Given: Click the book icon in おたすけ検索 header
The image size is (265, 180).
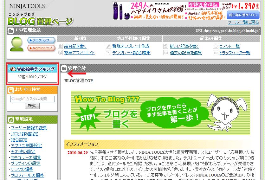Looking at the screenshot, I should point(11,90).
